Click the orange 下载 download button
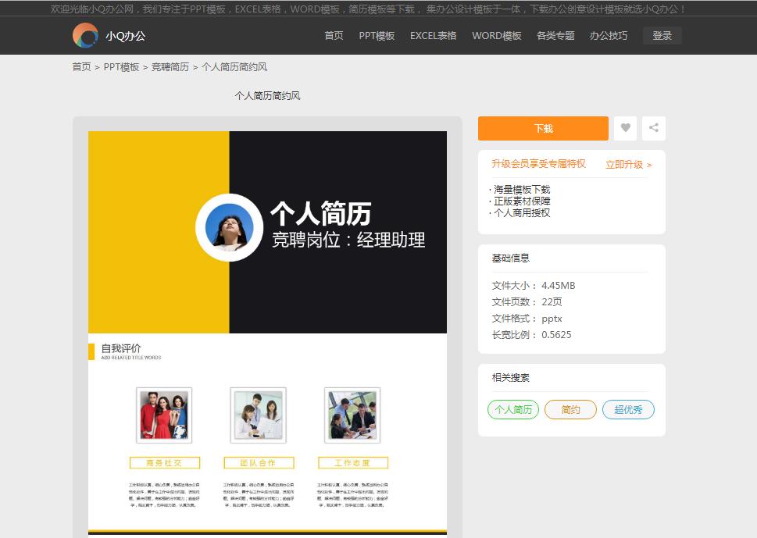The height and width of the screenshot is (538, 757). pyautogui.click(x=543, y=128)
